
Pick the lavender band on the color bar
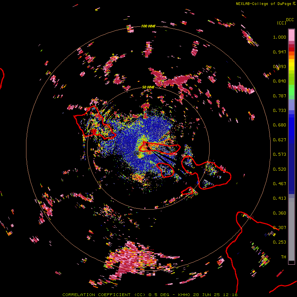291,105
